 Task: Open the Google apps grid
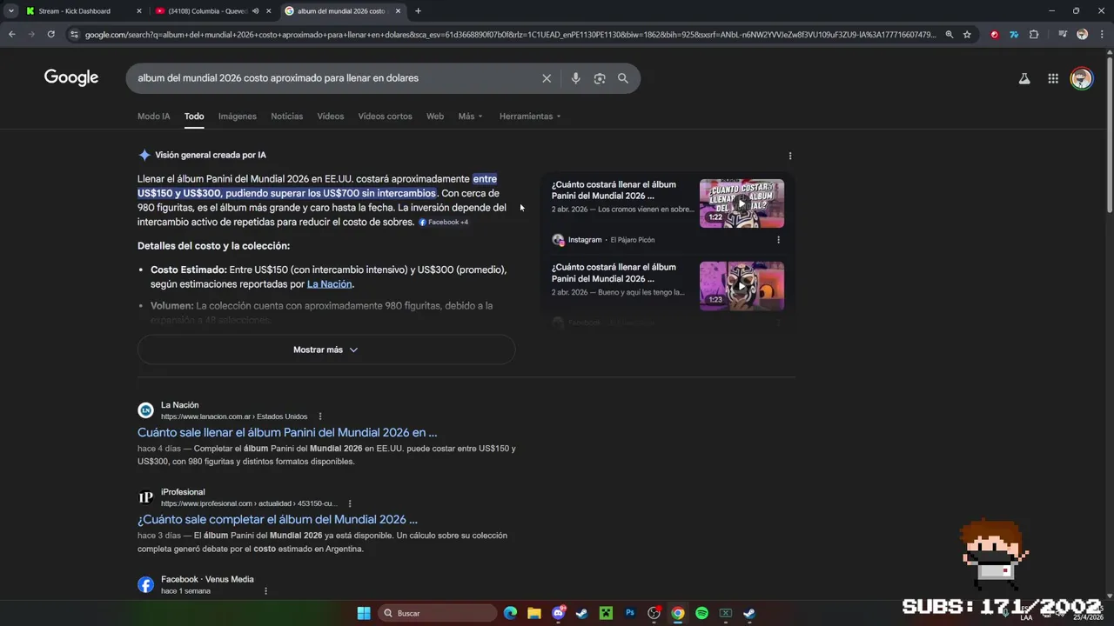tap(1053, 78)
